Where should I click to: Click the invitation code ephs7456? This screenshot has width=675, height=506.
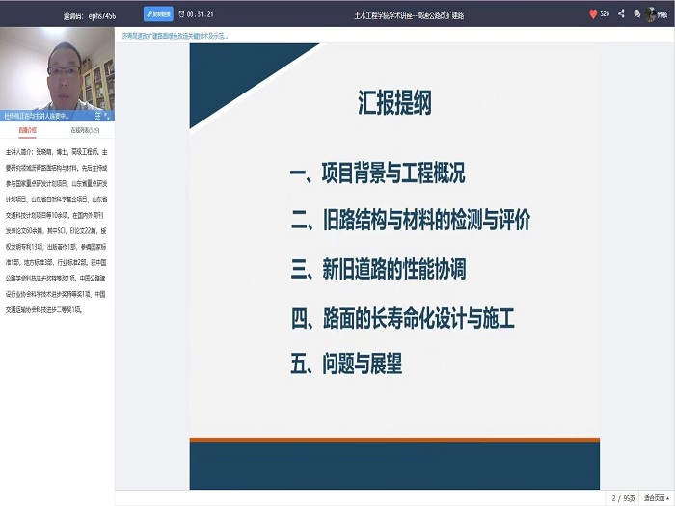pos(99,15)
